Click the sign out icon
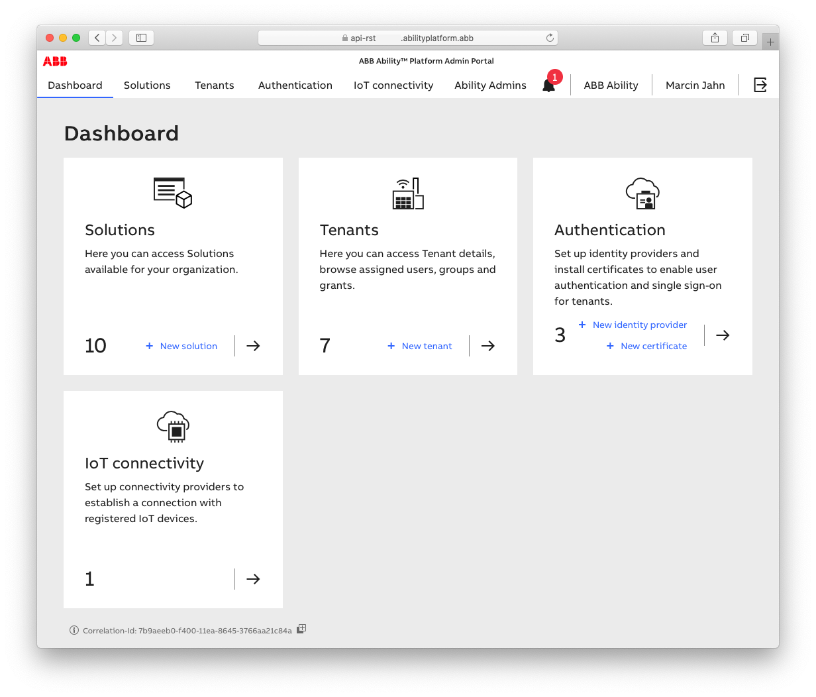The image size is (816, 697). tap(760, 85)
